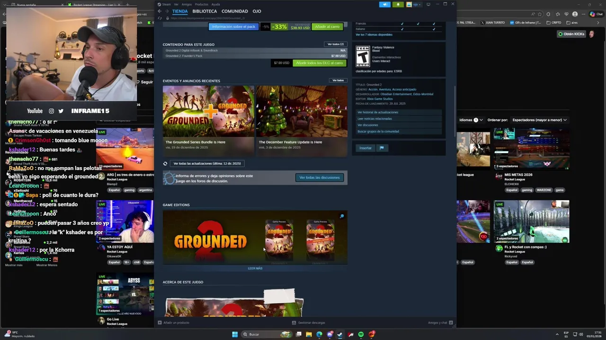Open the Amigos menu in Steam
This screenshot has height=340, width=606.
click(x=187, y=4)
